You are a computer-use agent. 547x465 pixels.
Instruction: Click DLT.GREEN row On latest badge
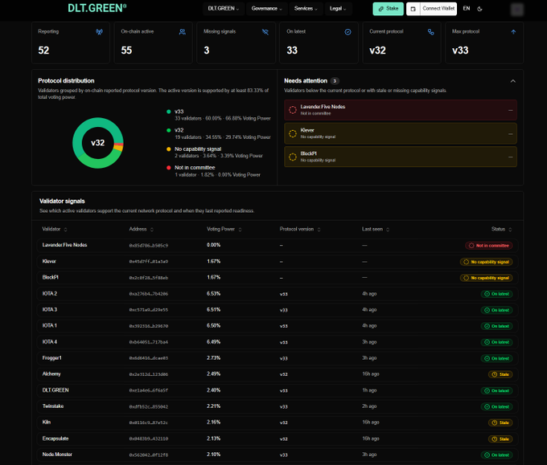click(x=497, y=391)
